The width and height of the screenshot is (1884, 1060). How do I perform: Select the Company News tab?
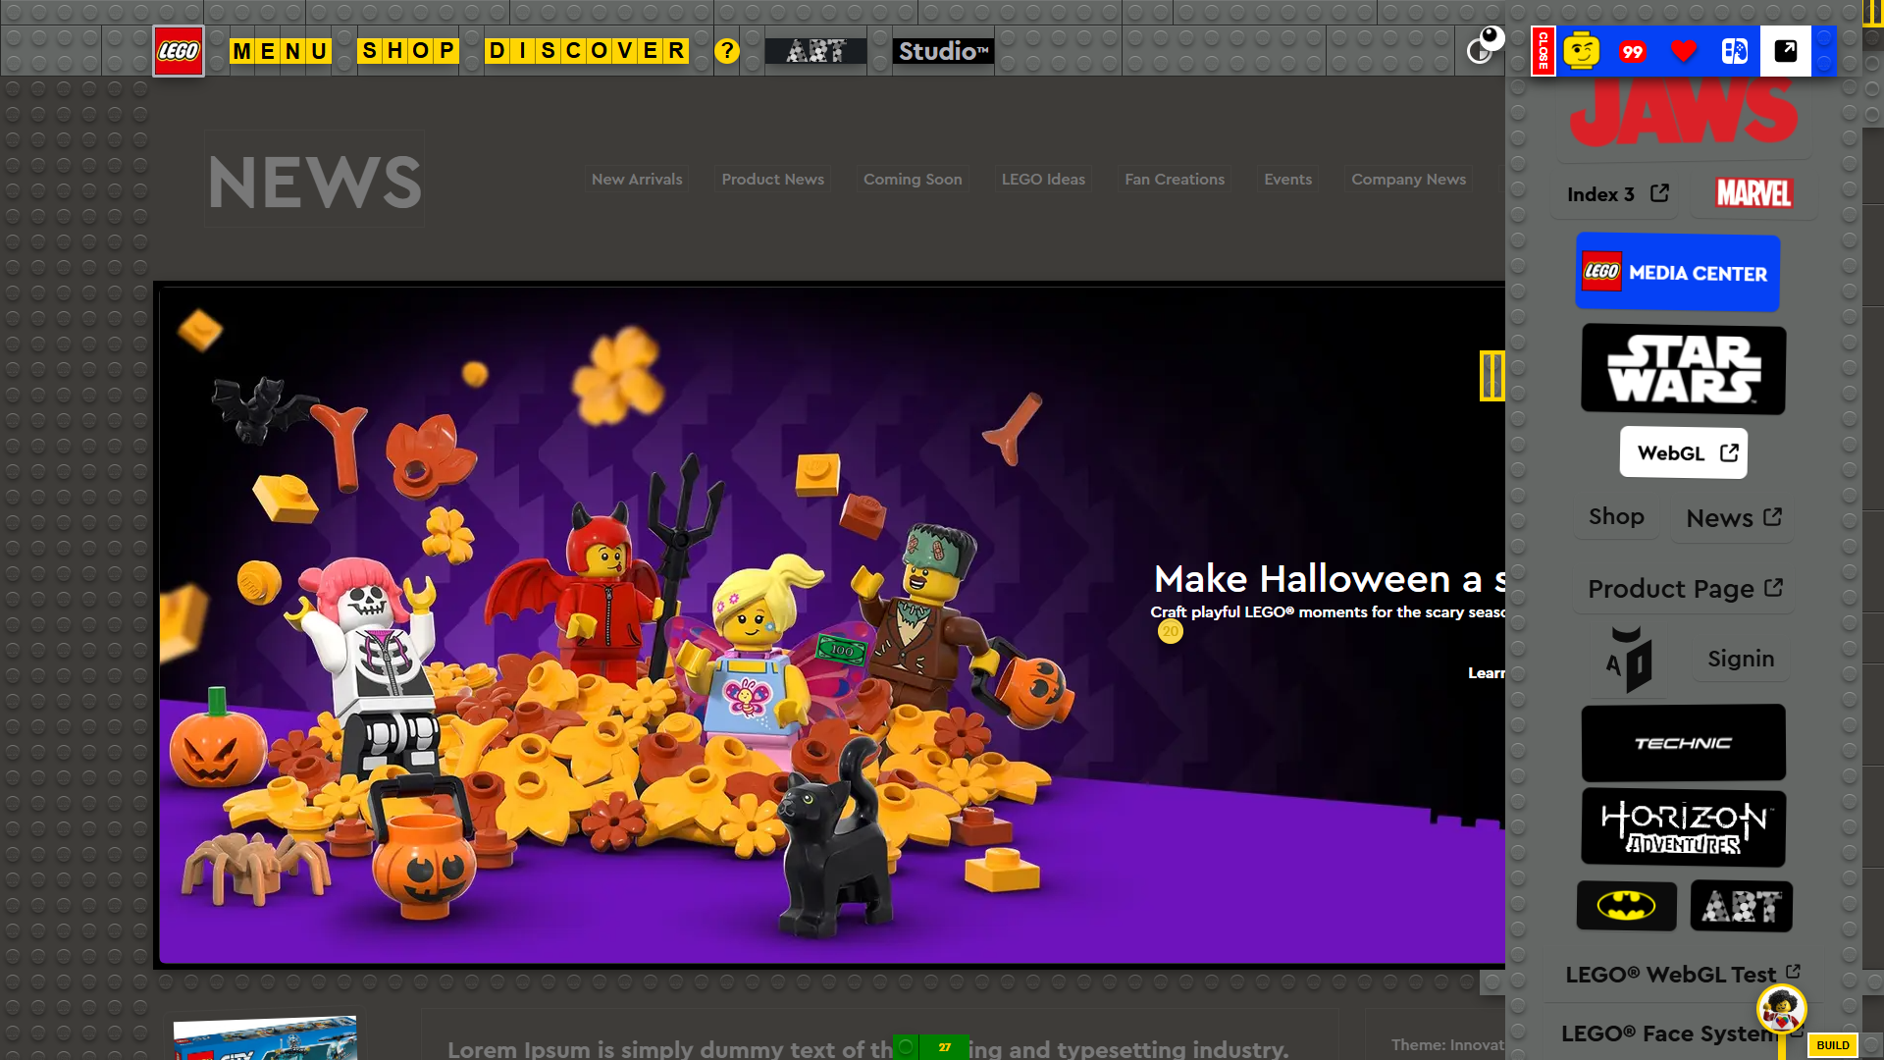tap(1408, 180)
